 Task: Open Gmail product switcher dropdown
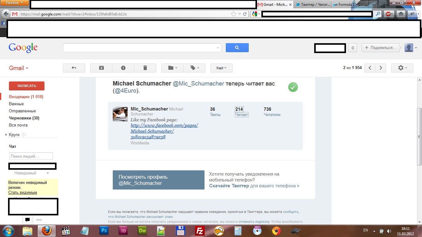[x=19, y=68]
